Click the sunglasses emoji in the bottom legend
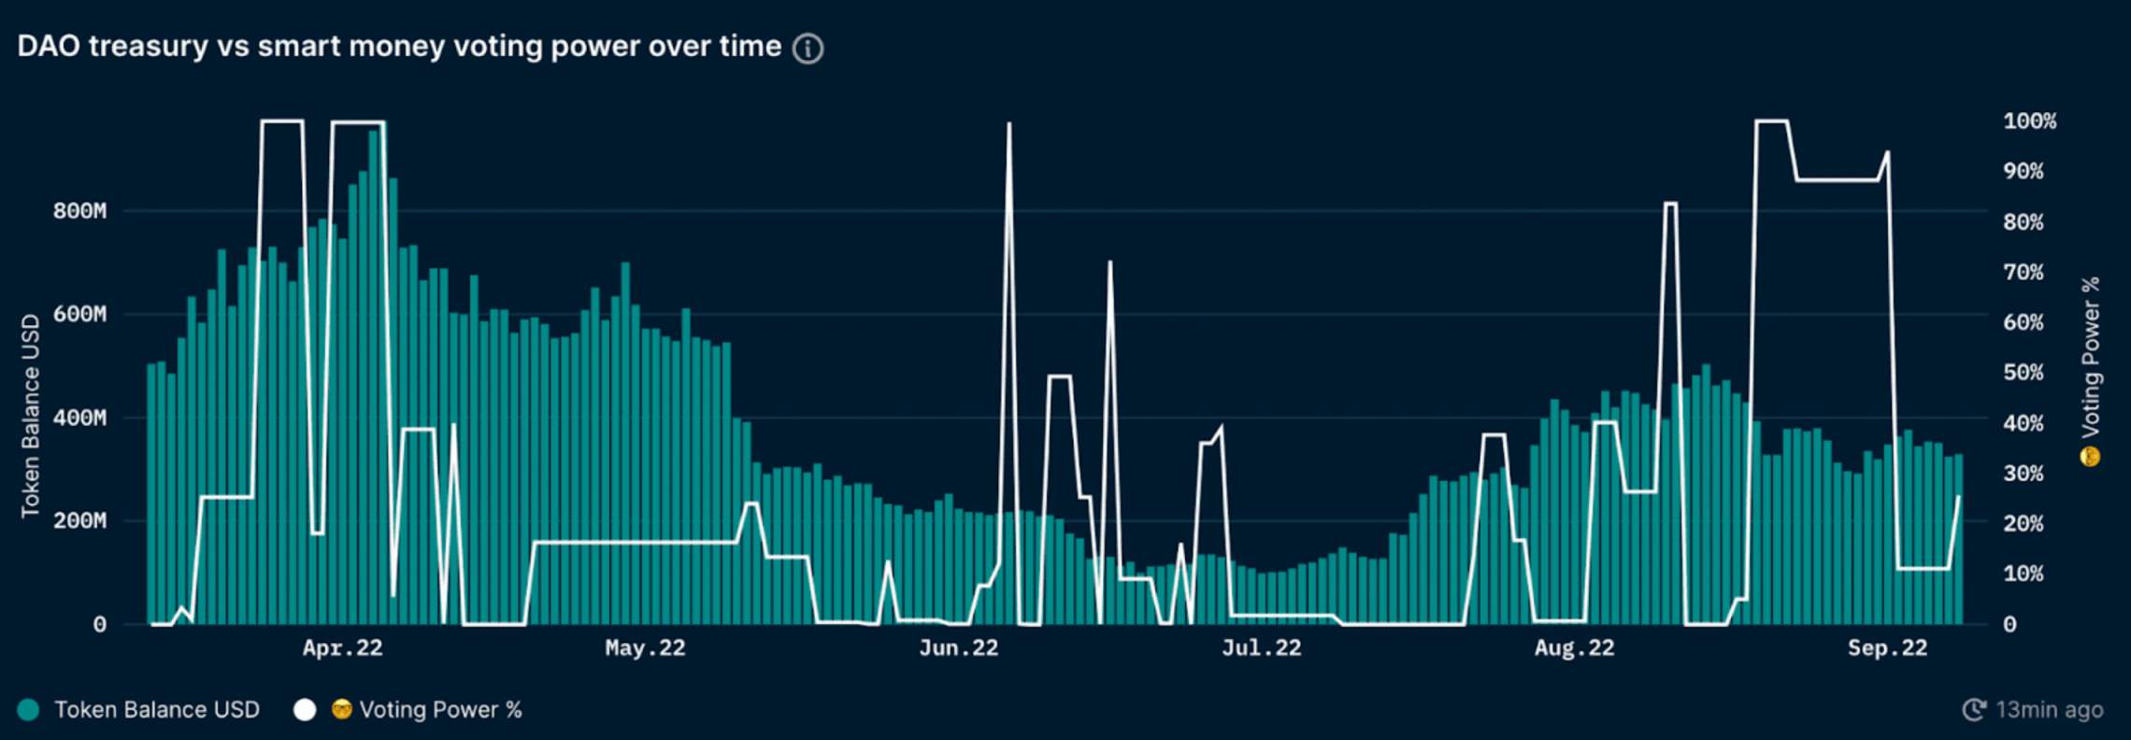The width and height of the screenshot is (2131, 740). pyautogui.click(x=342, y=710)
